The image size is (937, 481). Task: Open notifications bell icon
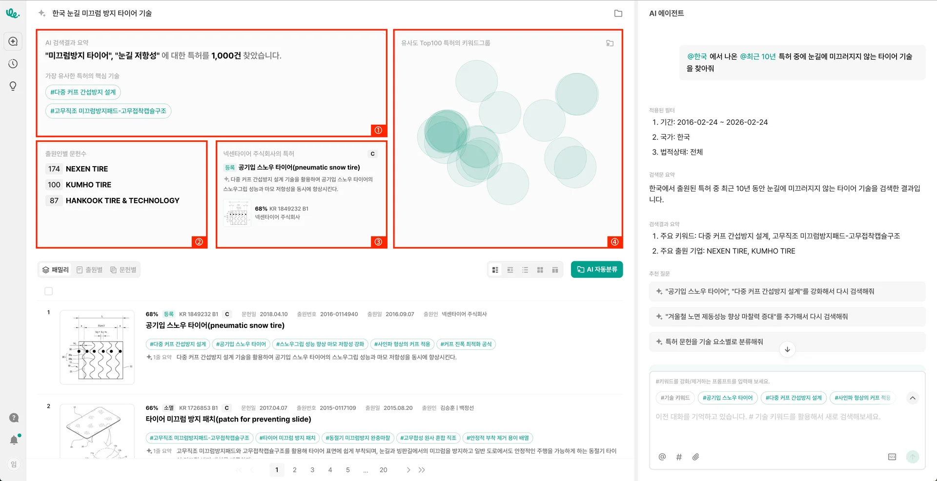pos(14,440)
